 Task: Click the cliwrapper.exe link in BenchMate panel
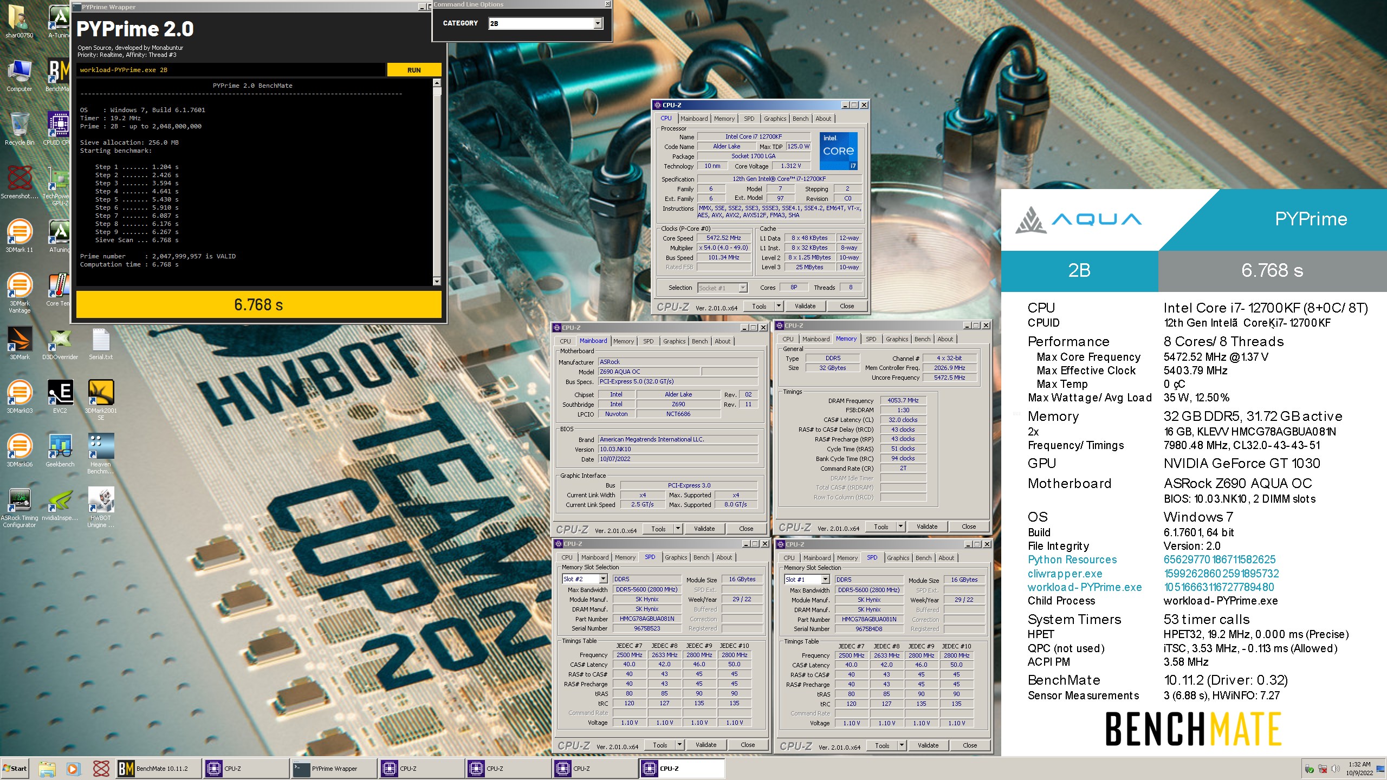(1065, 574)
